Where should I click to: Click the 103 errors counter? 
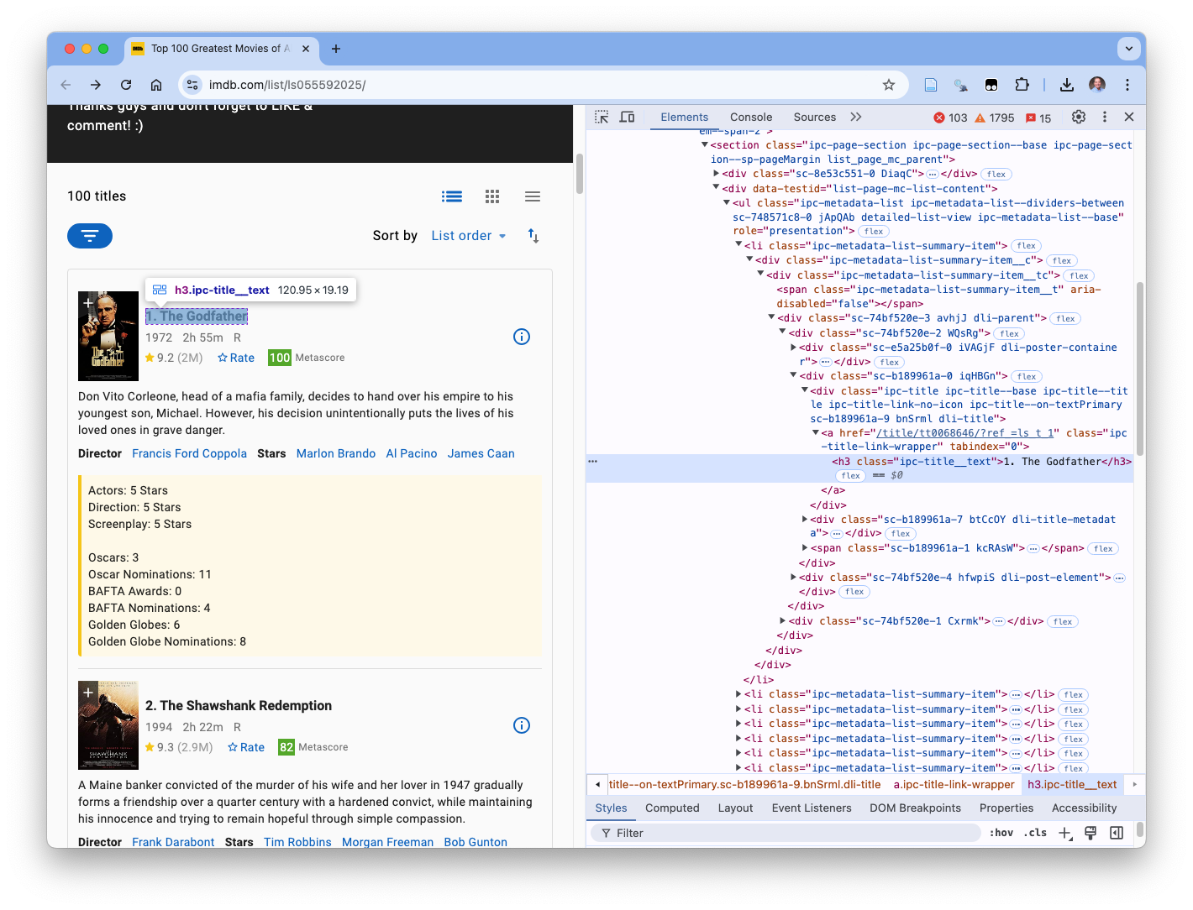950,118
